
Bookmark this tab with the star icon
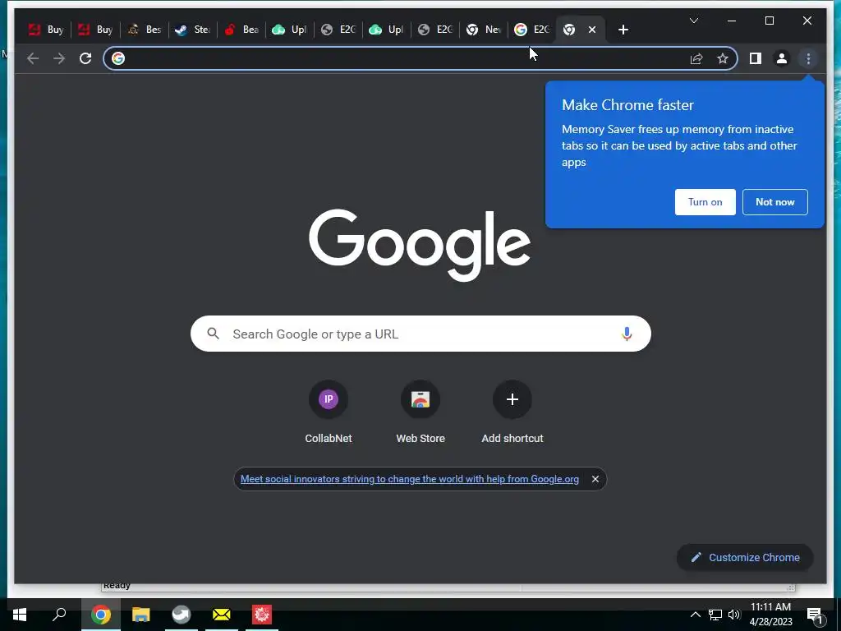[723, 58]
